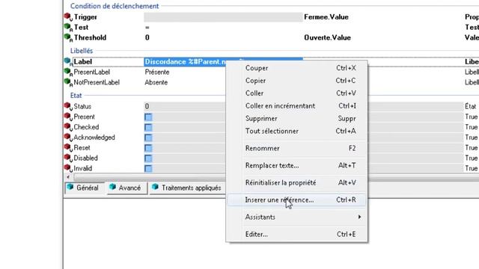The image size is (479, 269).
Task: Click the red cube icon beside Status
Action: point(67,106)
